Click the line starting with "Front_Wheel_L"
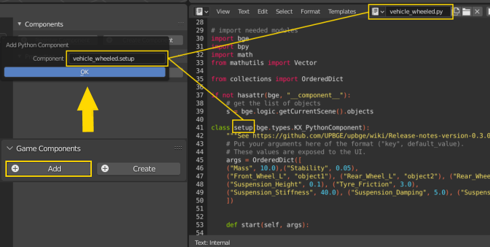This screenshot has height=247, width=490. tap(358, 177)
